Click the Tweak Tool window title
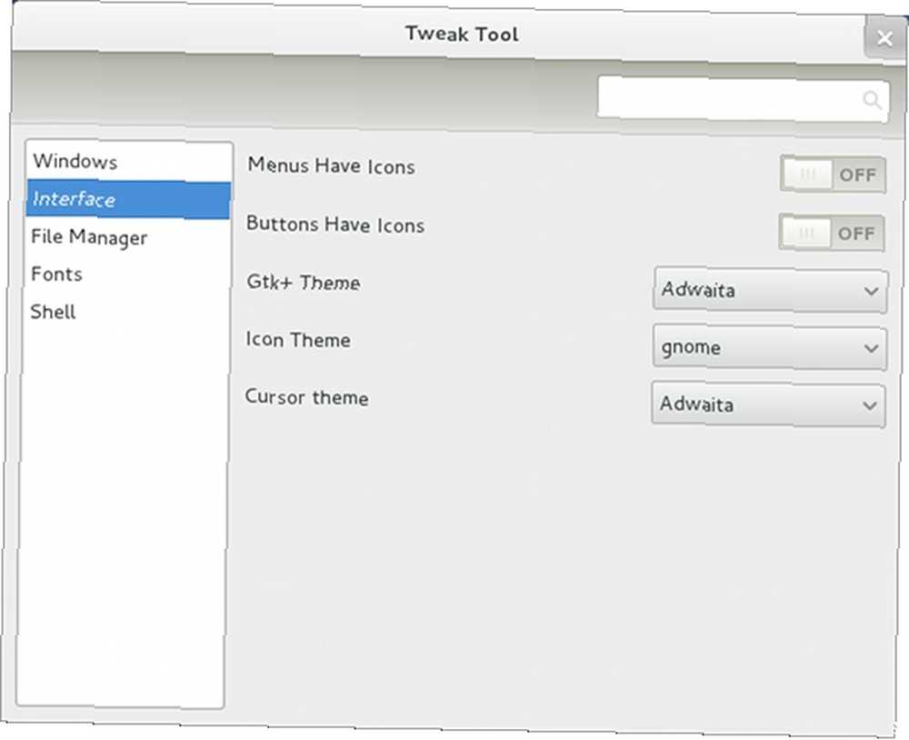Screen dimensions: 909x740 pos(462,34)
